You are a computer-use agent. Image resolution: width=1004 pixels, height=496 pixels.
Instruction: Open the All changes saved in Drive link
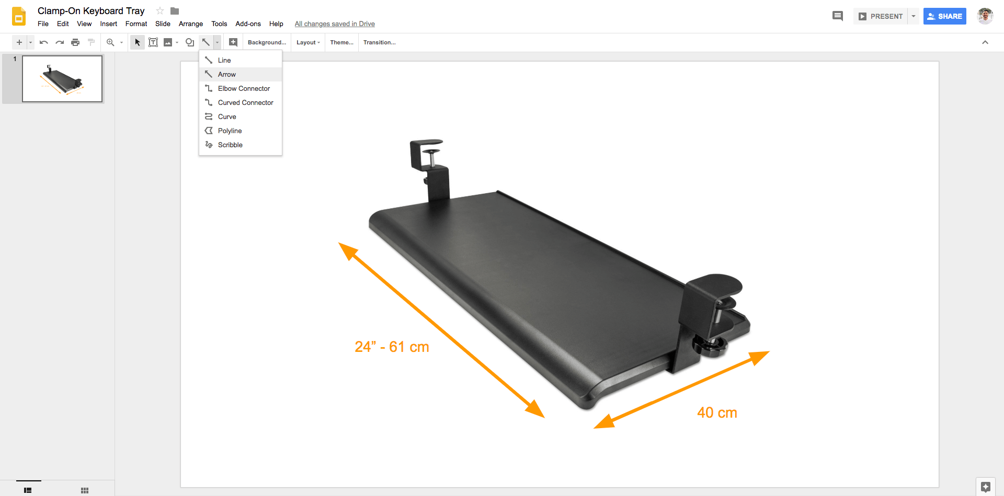[x=335, y=23]
